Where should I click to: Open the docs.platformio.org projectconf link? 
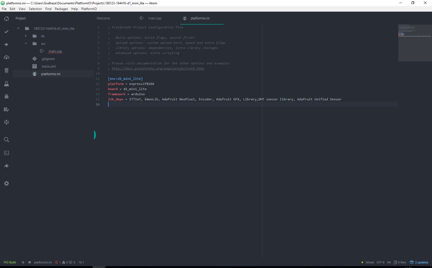pyautogui.click(x=158, y=68)
